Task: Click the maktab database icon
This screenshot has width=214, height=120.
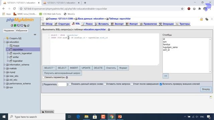Action: pos(7,68)
